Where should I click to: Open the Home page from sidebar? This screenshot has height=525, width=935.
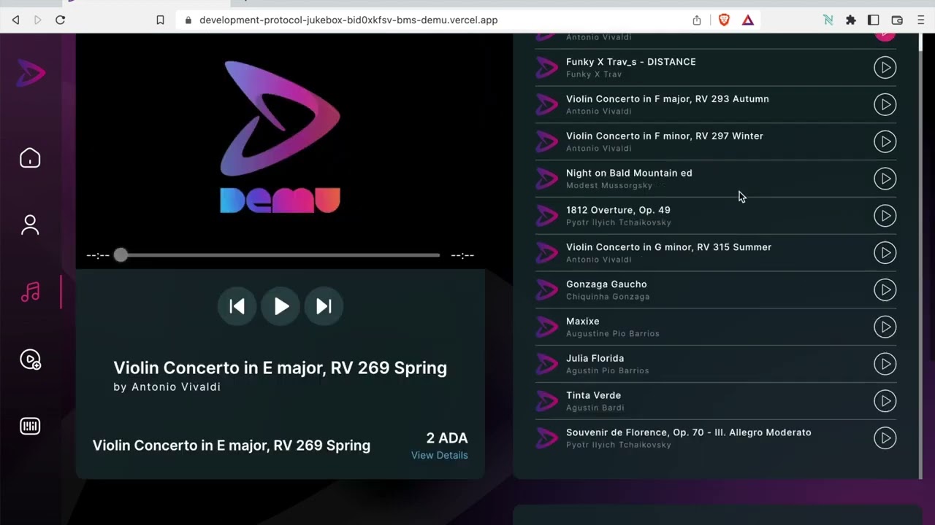[30, 158]
